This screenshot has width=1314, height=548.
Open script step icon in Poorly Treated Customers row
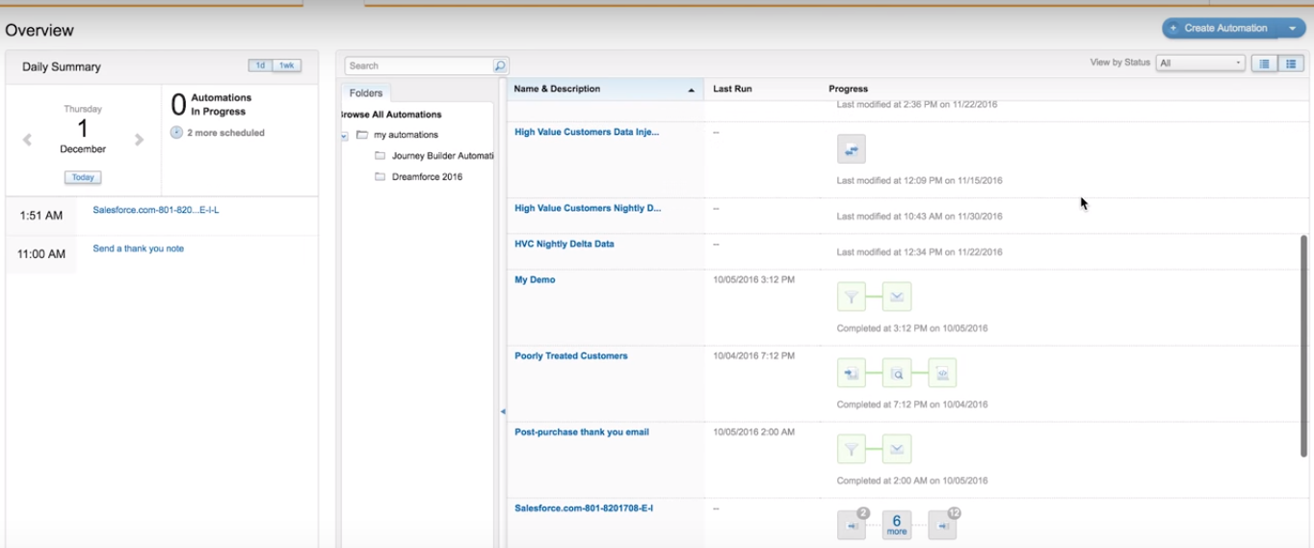click(942, 373)
